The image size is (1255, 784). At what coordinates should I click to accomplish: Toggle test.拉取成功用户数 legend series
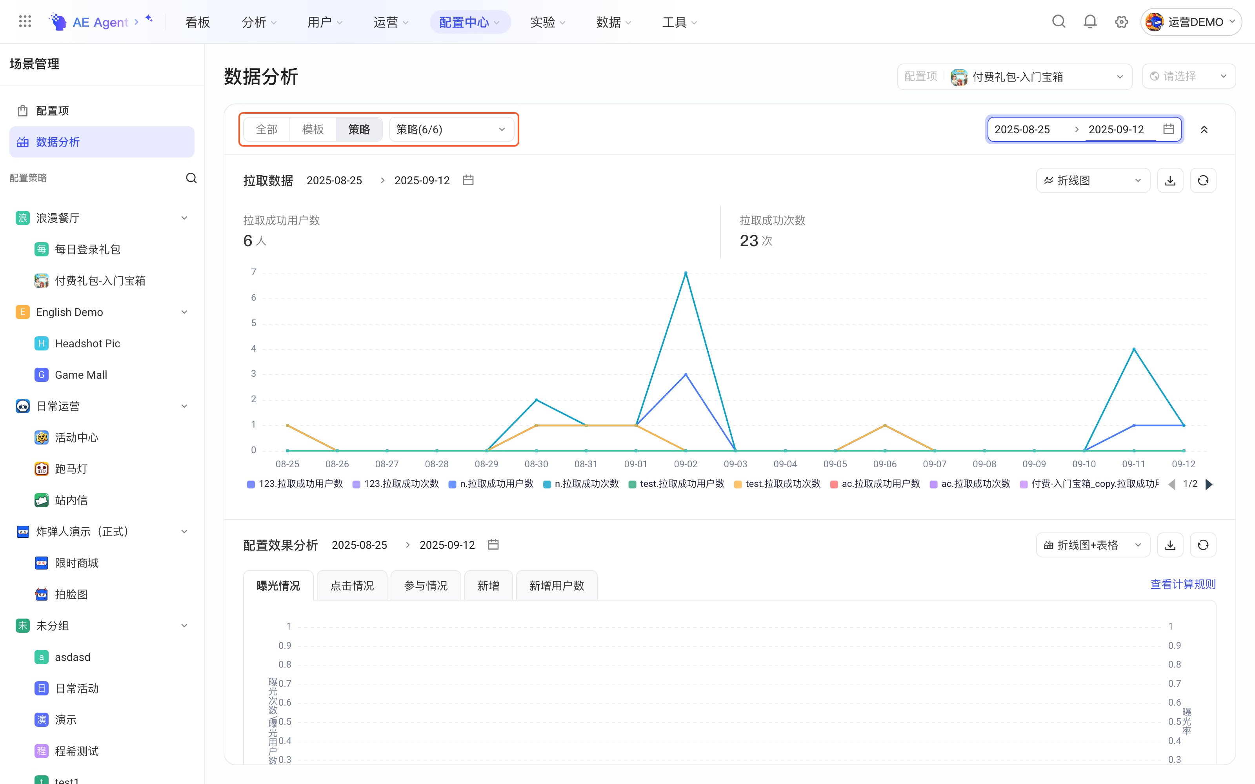(676, 484)
